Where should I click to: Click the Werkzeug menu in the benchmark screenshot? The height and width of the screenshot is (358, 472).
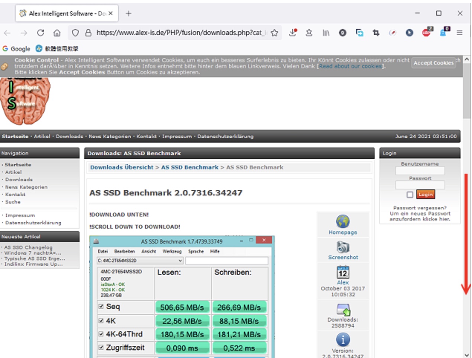[x=172, y=251]
